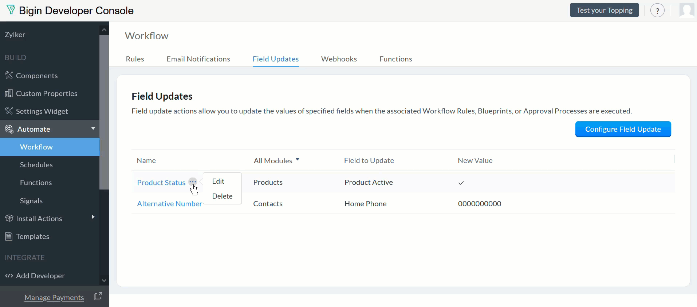Screen dimensions: 697x307
Task: Click the Custom Properties sidebar icon
Action: [9, 93]
